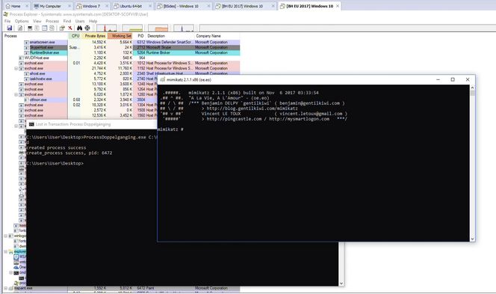Open the green commit history mini graph
The image size is (496, 294).
[132, 28]
